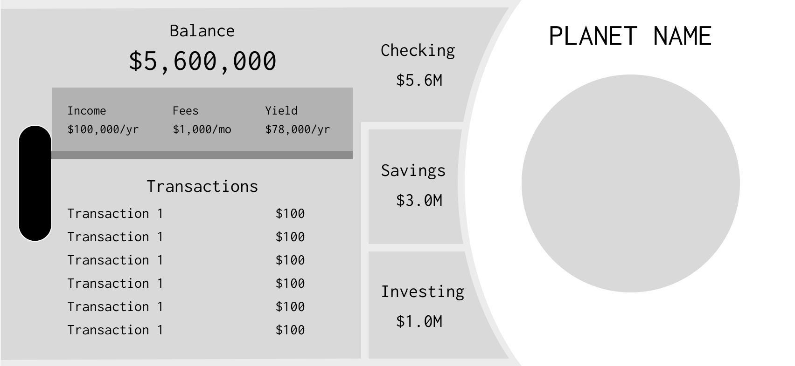The height and width of the screenshot is (366, 795).
Task: Click the Transactions section heading
Action: click(202, 186)
